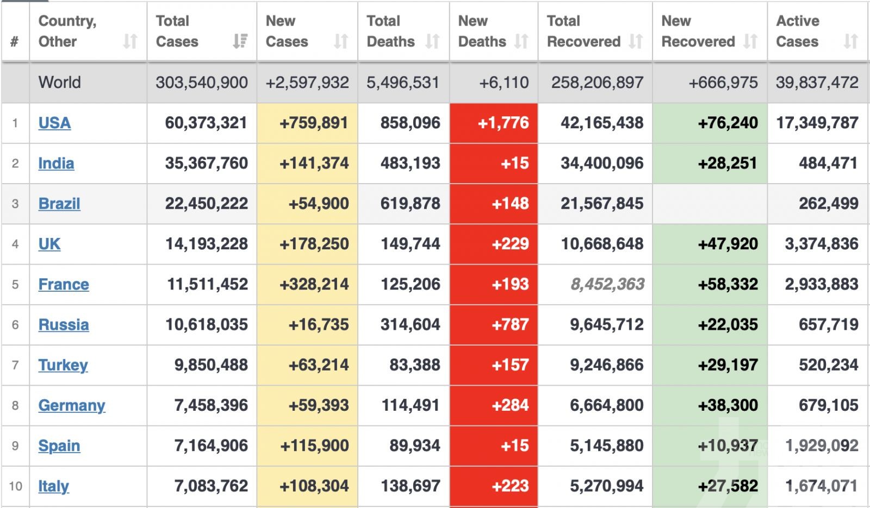Screen dimensions: 870x508
Task: Select Germany active cases 679,105
Action: [829, 405]
